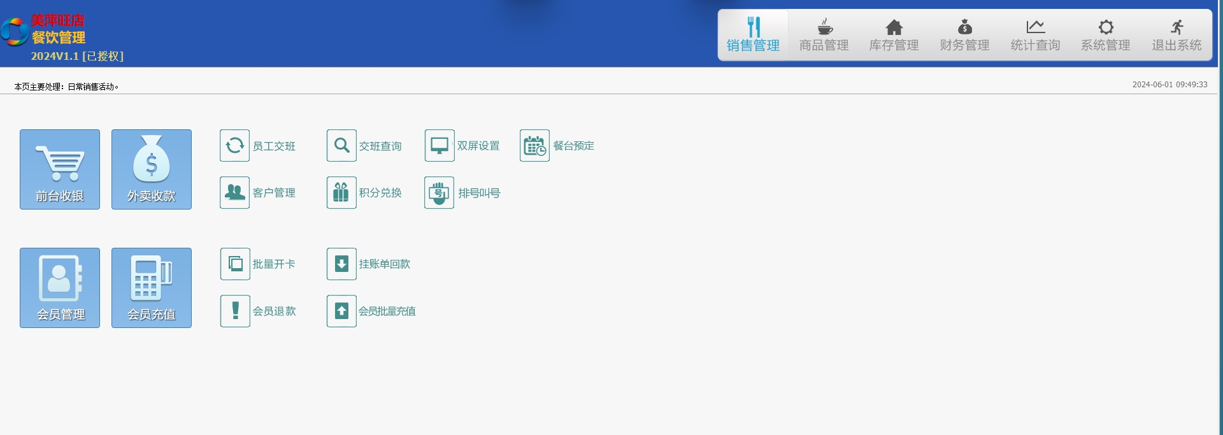
Task: Open the 双屏设置 monitor icon
Action: click(x=440, y=146)
